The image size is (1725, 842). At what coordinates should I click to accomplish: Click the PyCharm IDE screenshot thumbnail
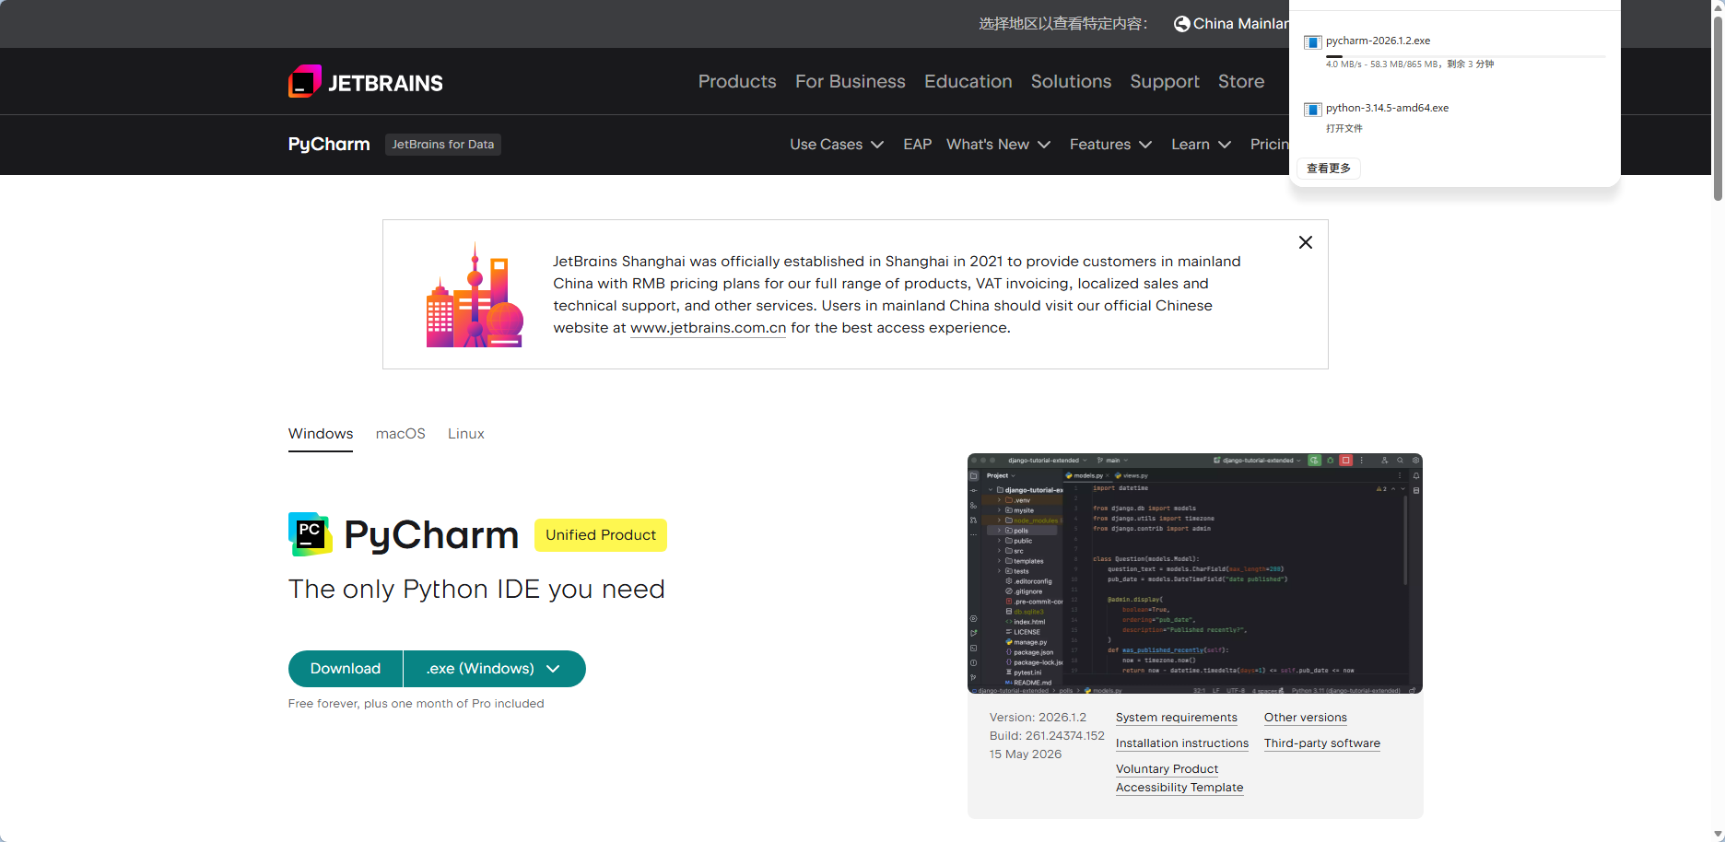1195,573
